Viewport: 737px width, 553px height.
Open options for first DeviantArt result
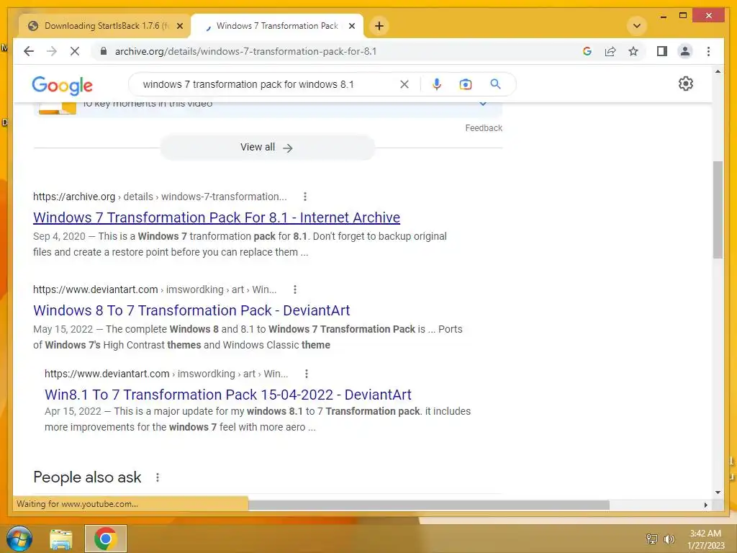(x=294, y=289)
